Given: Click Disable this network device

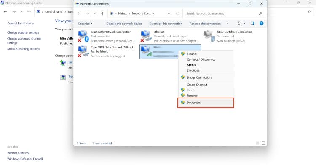Looking at the screenshot, I should (124, 24).
